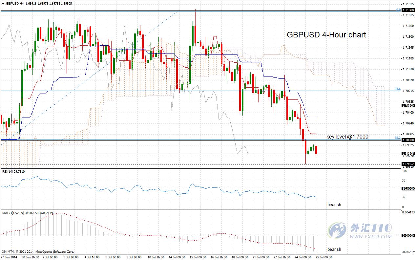
Task: Select the 23.6 Fibonacci level label
Action: pos(398,89)
